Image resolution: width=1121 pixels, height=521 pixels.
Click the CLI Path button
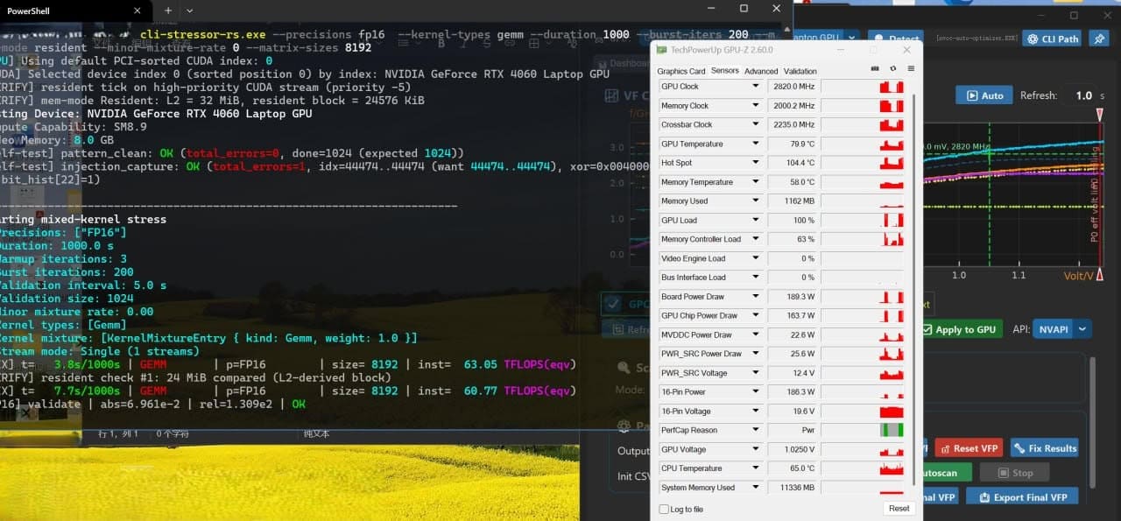click(x=1053, y=39)
